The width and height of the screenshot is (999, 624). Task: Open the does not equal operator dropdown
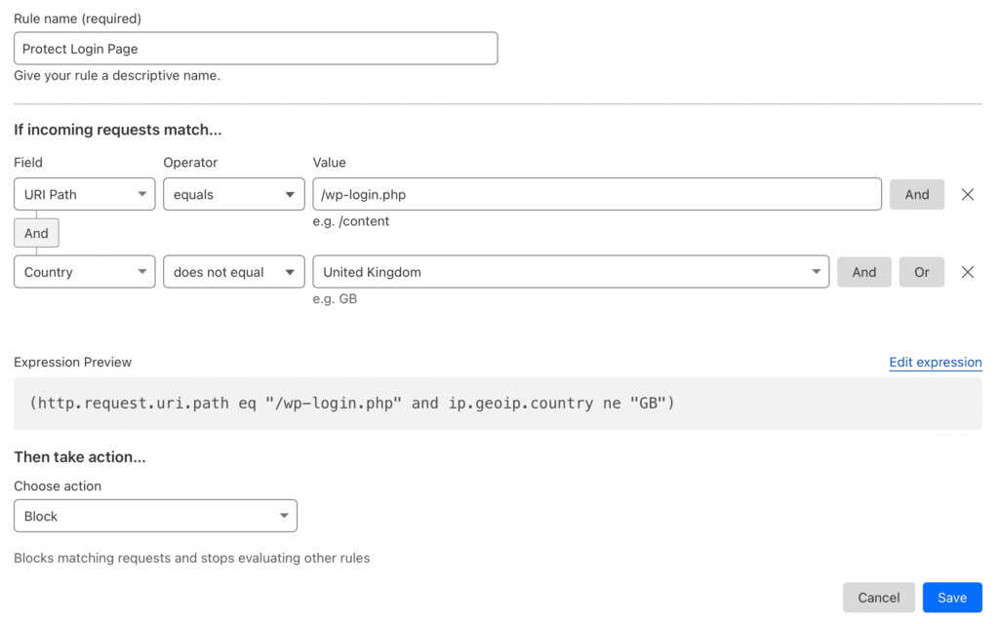(234, 272)
